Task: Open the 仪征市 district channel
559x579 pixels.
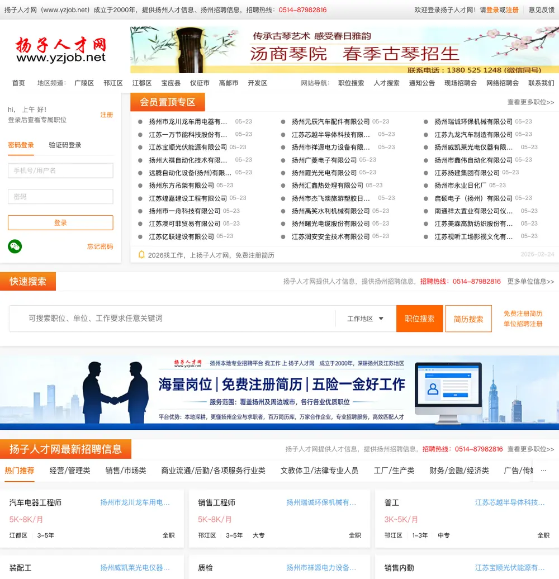Action: [x=200, y=83]
